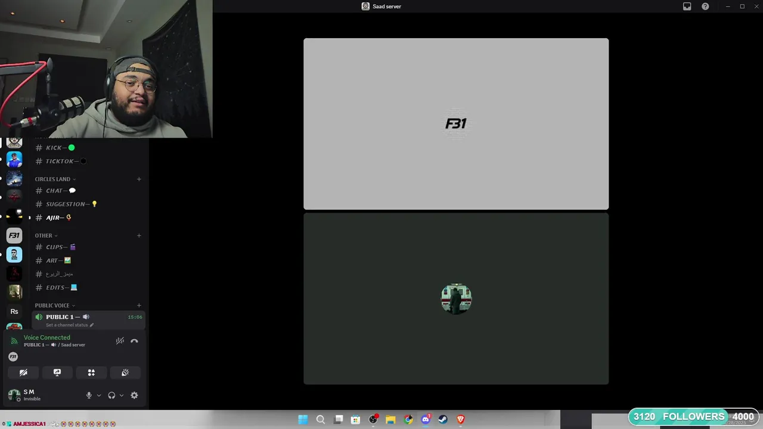Open the TICKTOK text channel
Screen dimensions: 763x429
[x=88, y=161]
